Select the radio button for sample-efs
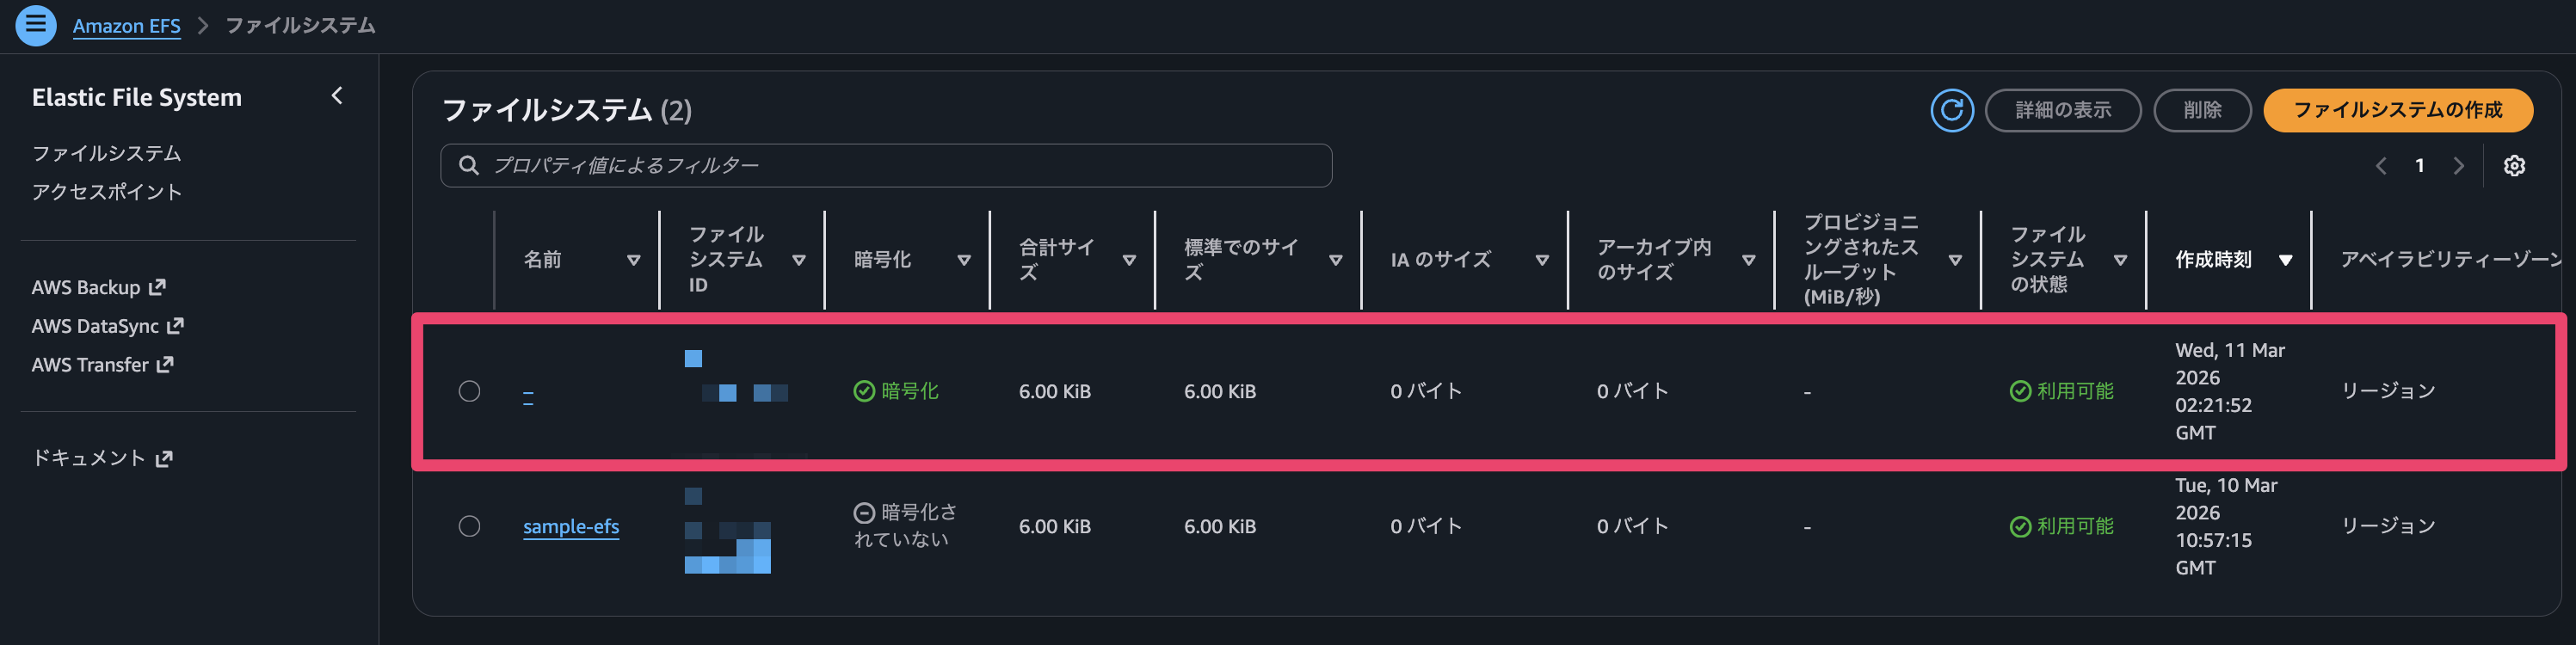This screenshot has height=645, width=2576. click(x=469, y=526)
